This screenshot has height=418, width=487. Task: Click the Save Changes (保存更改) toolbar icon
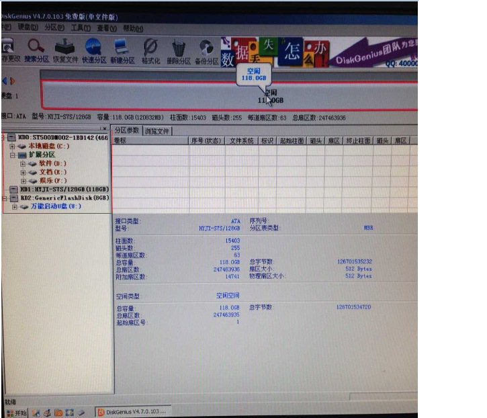coord(9,50)
